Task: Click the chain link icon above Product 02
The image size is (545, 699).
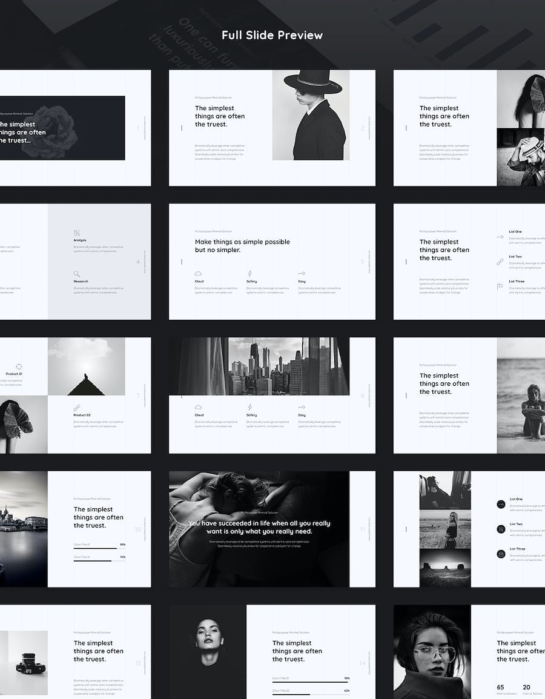Action: pos(76,408)
